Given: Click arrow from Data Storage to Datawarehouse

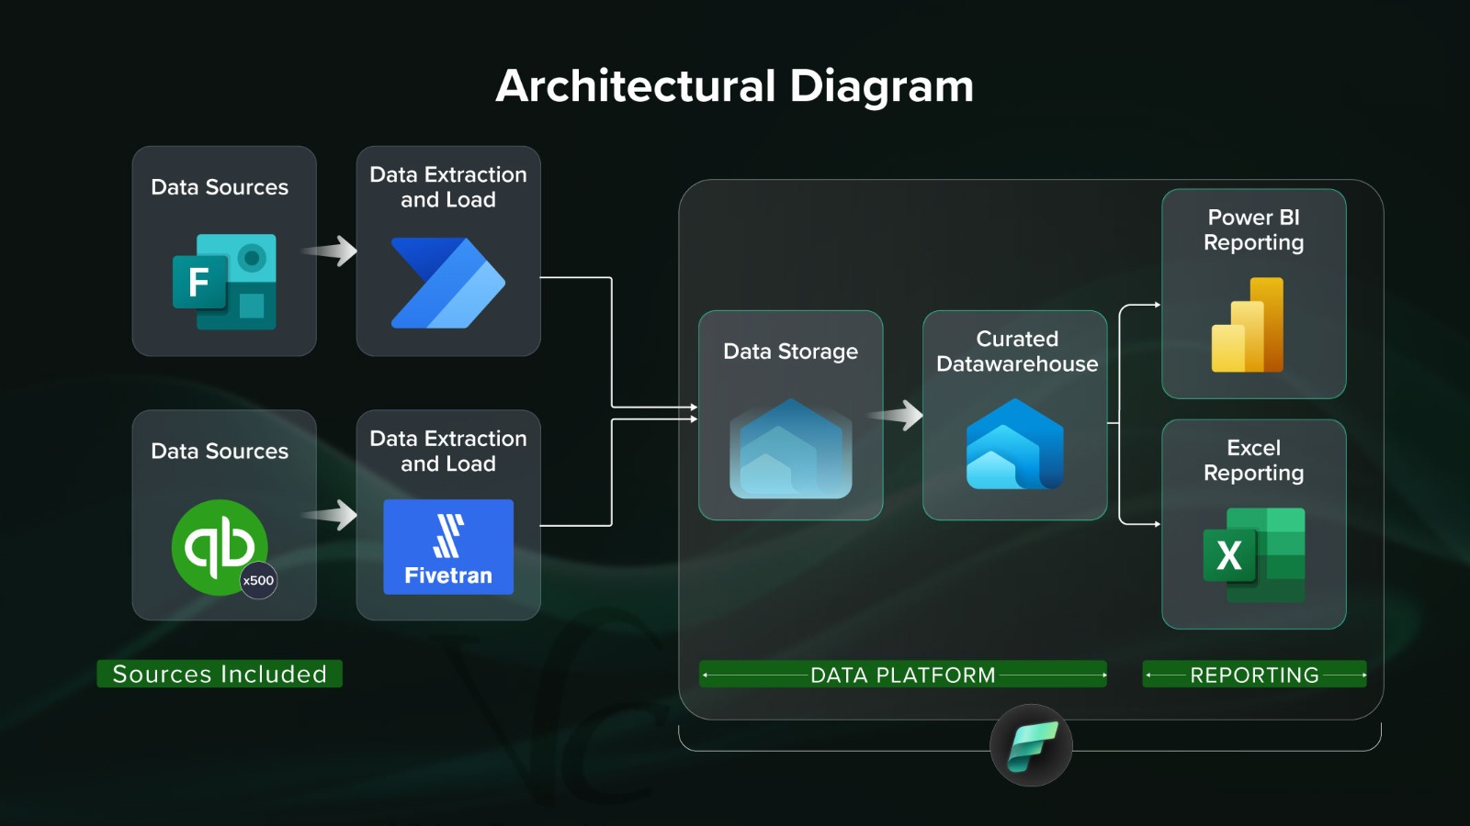Looking at the screenshot, I should click(x=898, y=416).
